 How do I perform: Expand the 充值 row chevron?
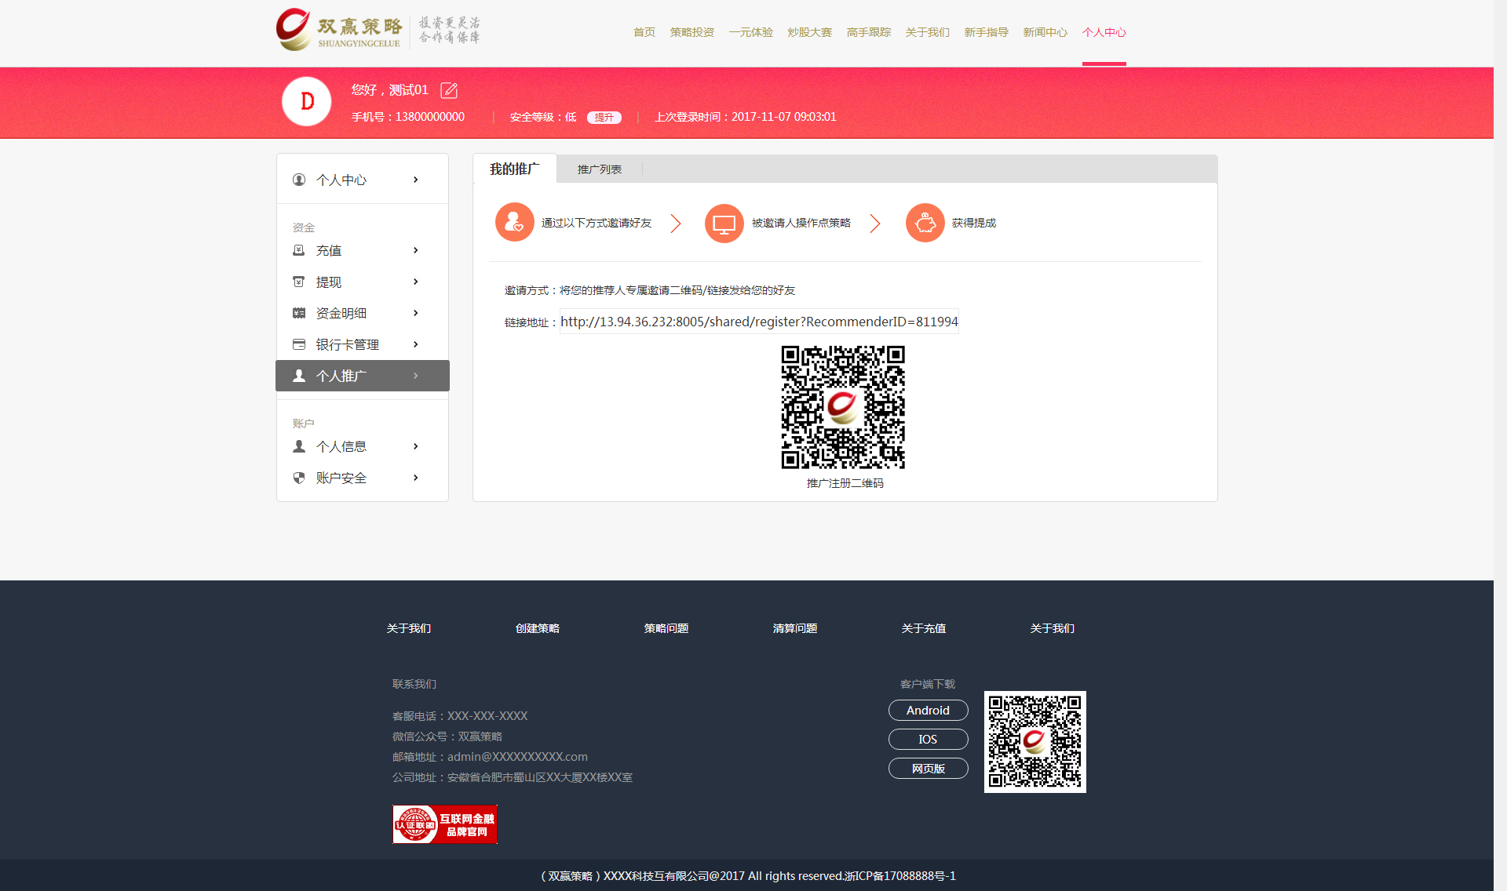pos(416,250)
